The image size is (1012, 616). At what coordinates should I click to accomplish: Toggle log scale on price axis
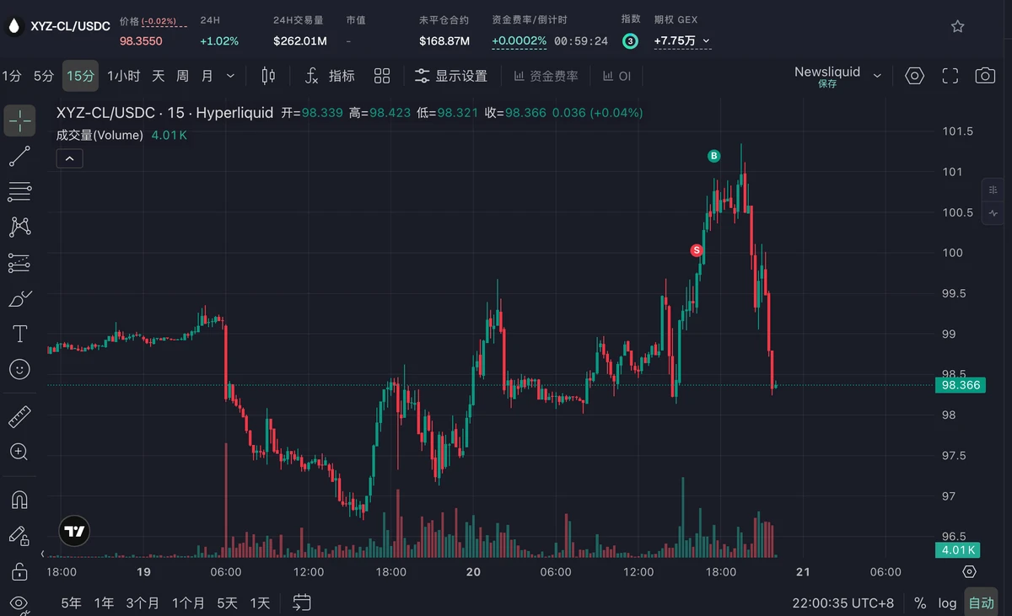point(947,603)
